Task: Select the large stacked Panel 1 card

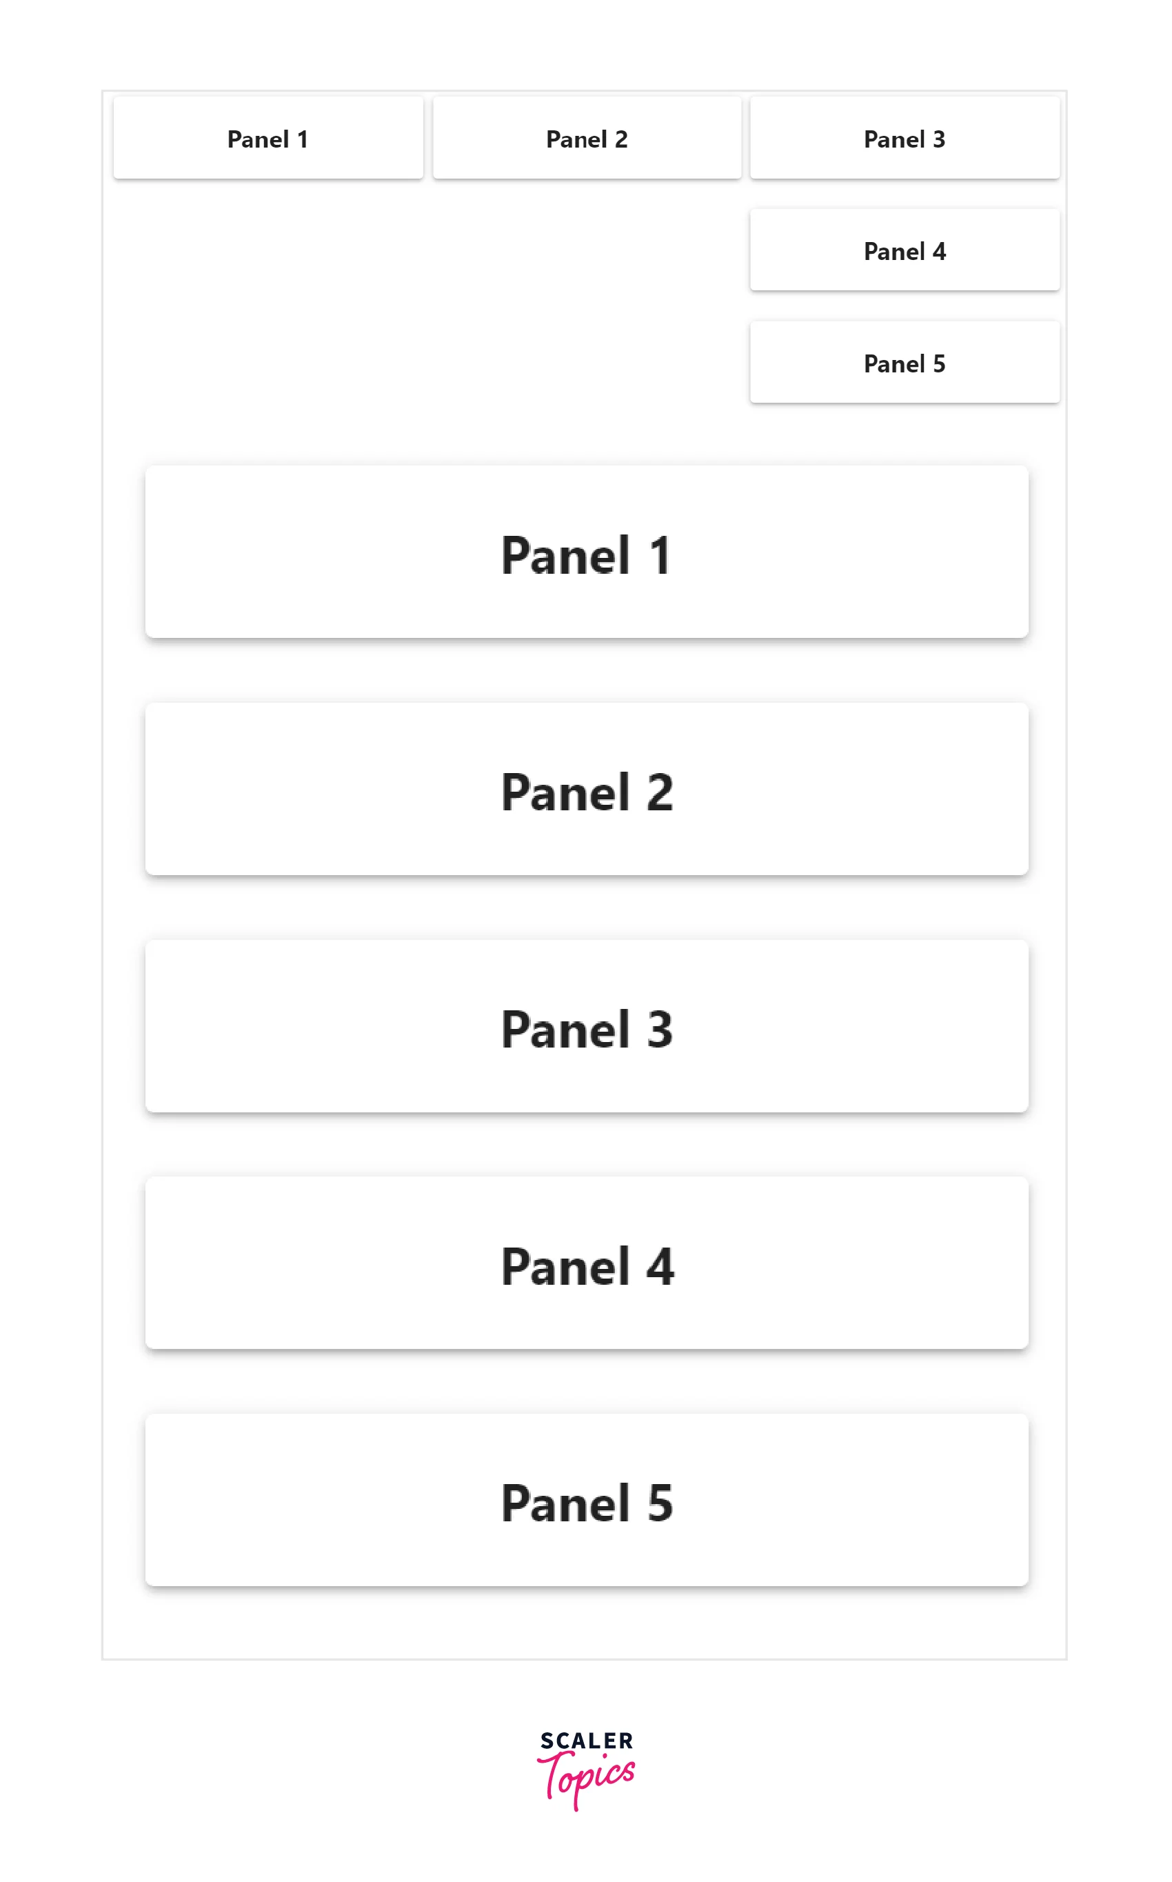Action: point(587,552)
